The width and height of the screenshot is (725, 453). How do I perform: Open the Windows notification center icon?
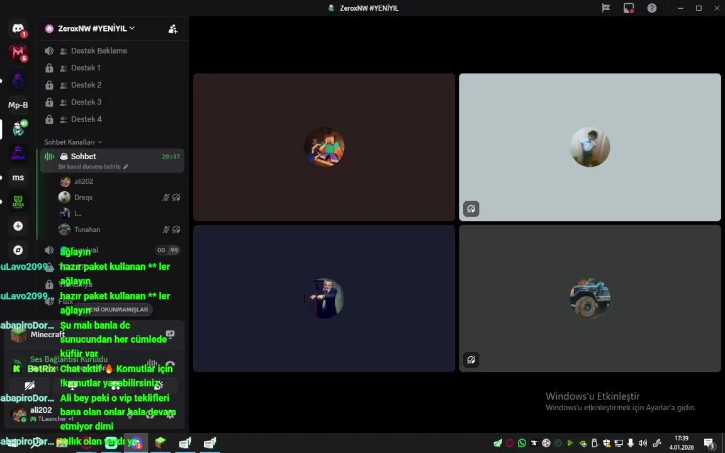710,444
